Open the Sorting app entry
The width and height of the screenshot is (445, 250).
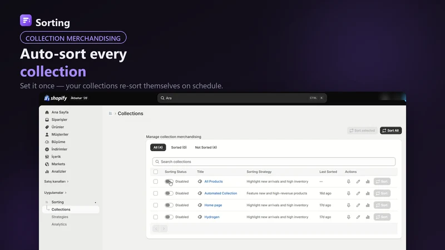57,202
